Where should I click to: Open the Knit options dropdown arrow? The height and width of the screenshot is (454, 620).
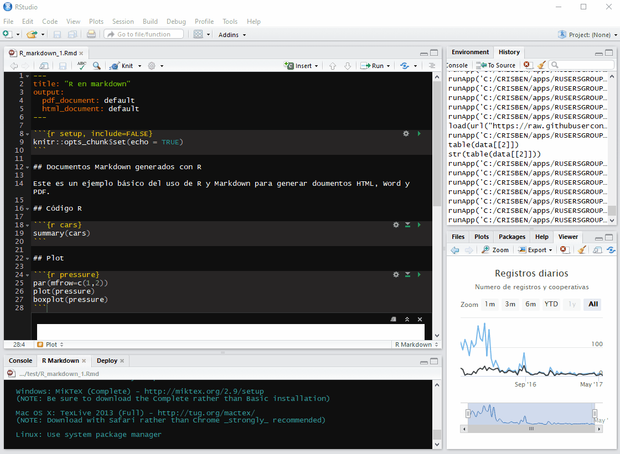pyautogui.click(x=139, y=66)
